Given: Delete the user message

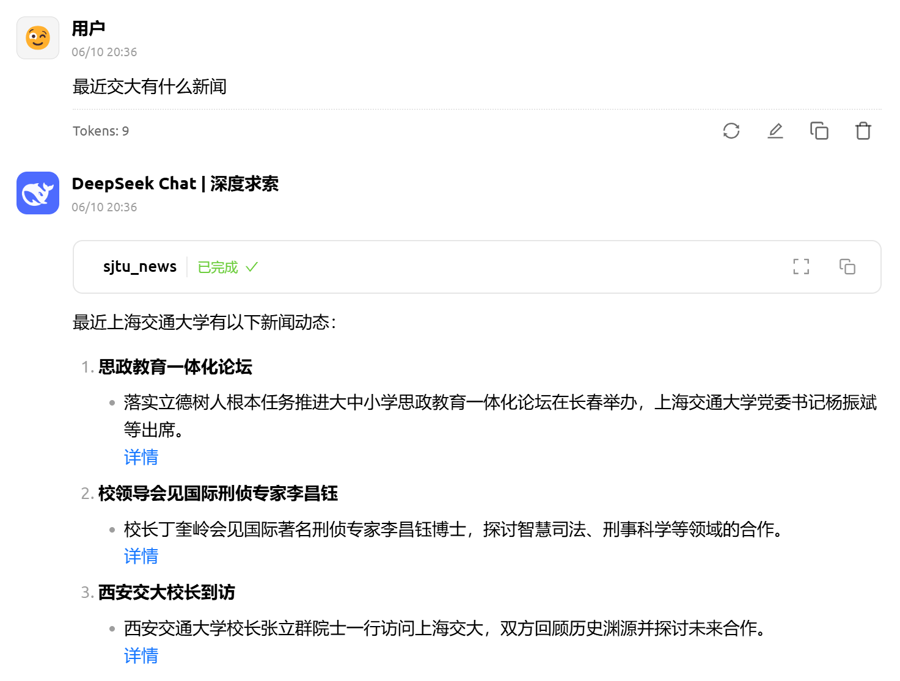Looking at the screenshot, I should click(863, 131).
